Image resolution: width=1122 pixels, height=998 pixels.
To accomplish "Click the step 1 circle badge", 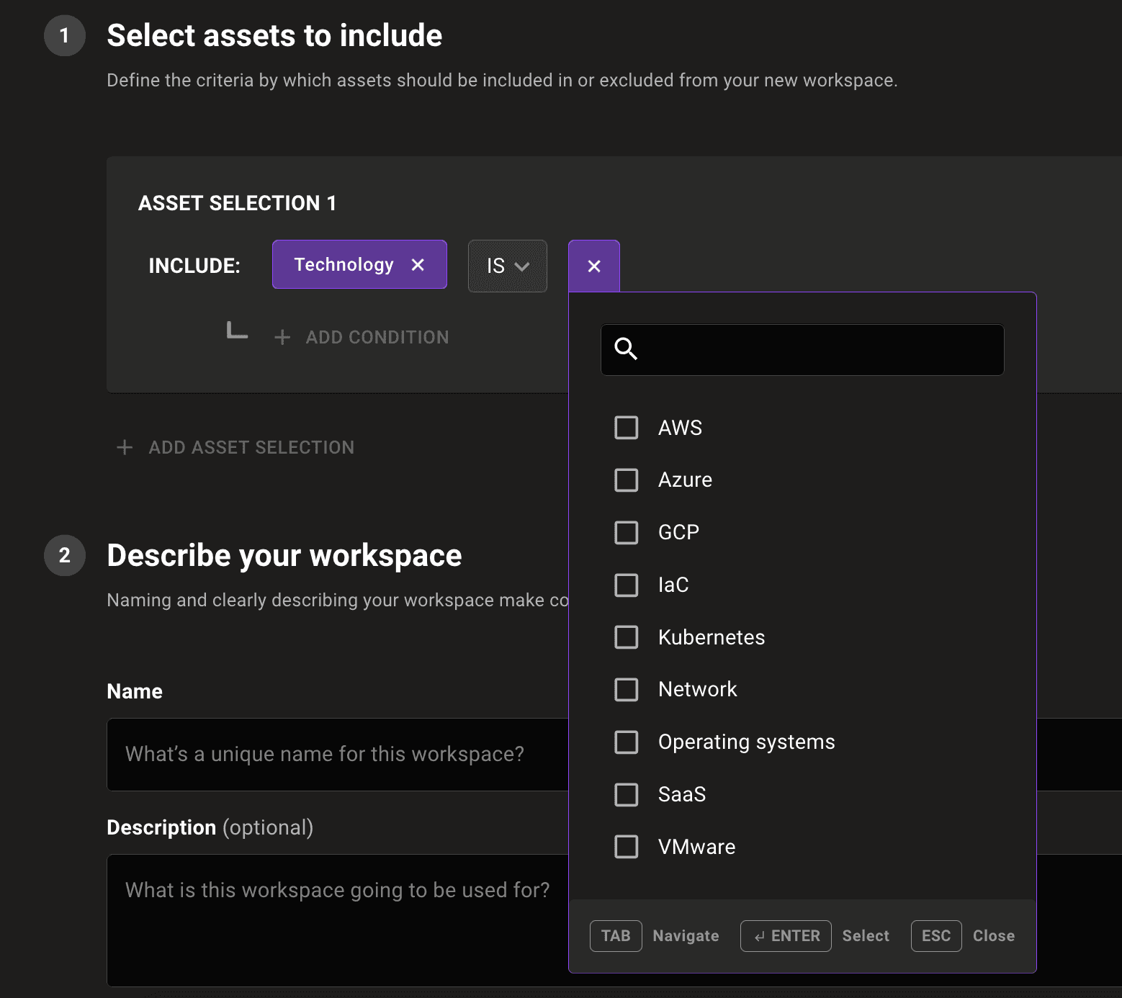I will click(64, 36).
